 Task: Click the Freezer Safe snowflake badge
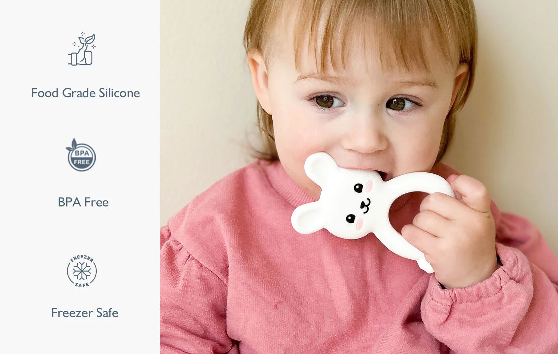pos(82,271)
